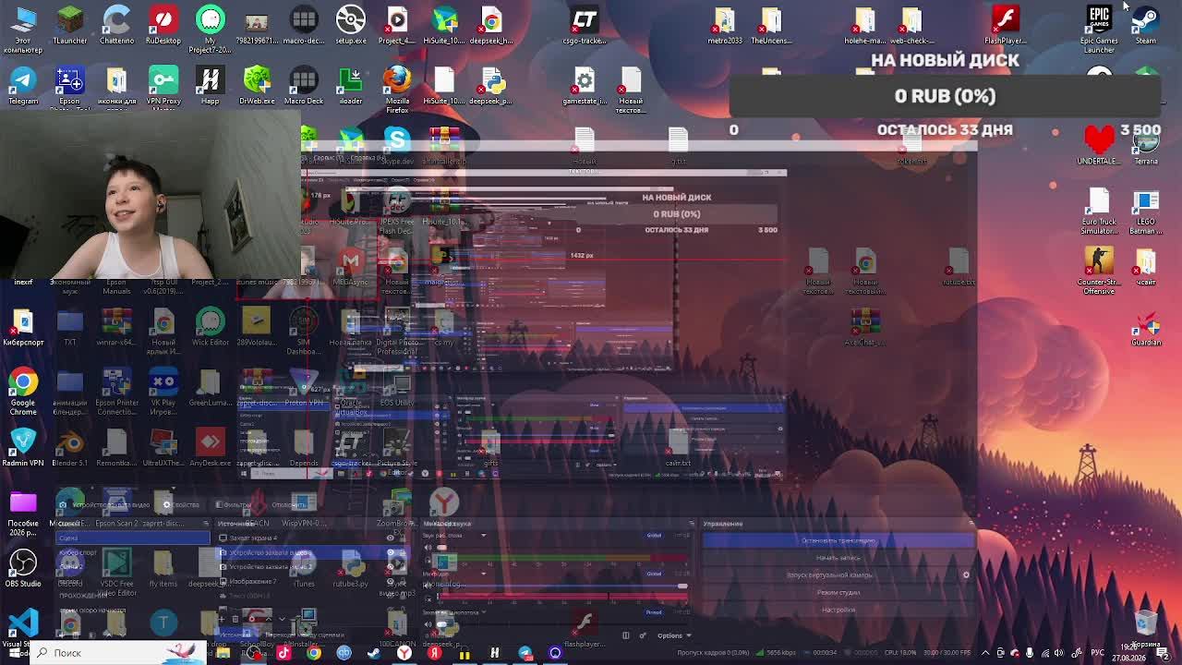Open the OBS Options dropdown
1182x665 pixels.
673,635
